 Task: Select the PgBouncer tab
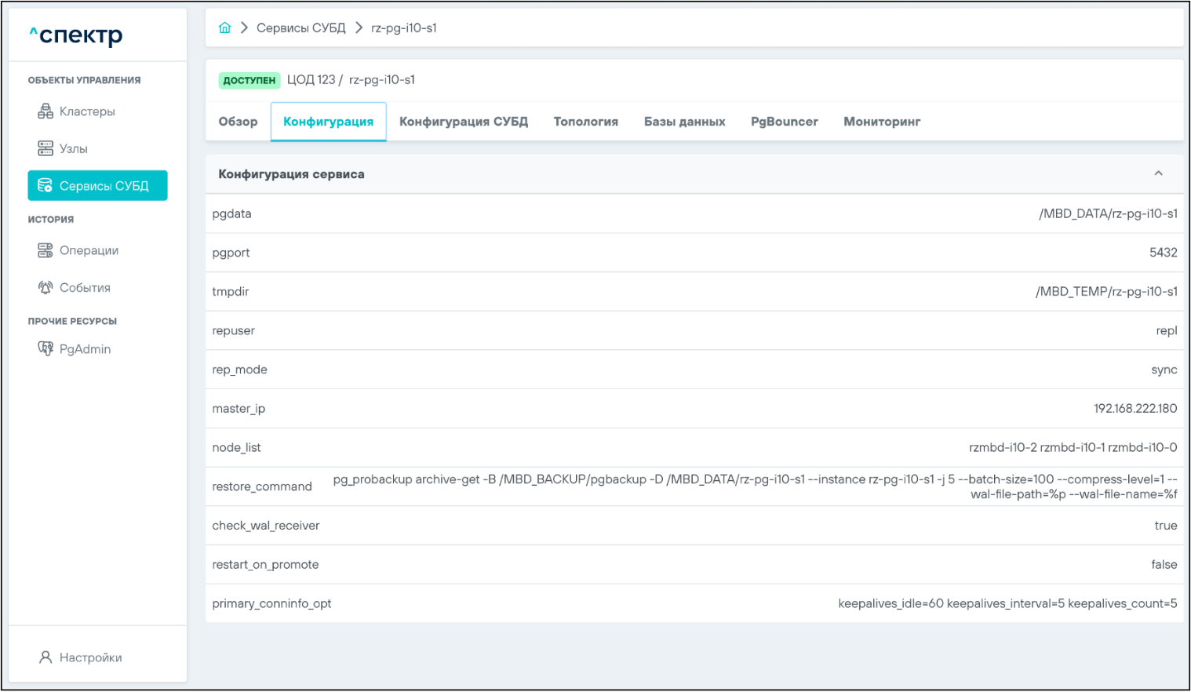[784, 122]
